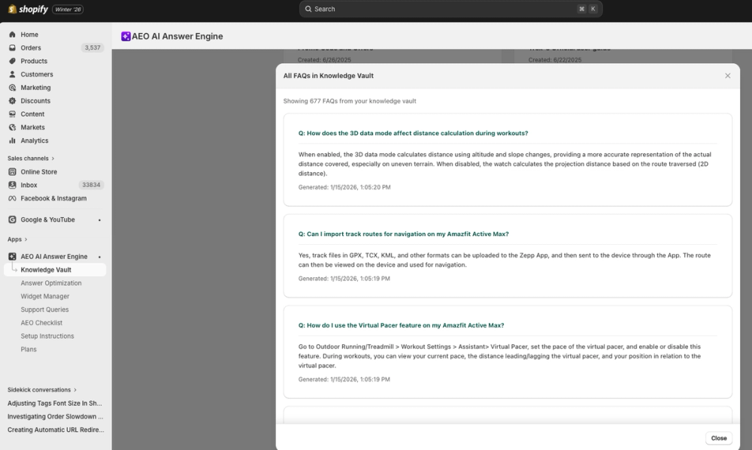
Task: Select the Analytics icon
Action: (x=12, y=140)
